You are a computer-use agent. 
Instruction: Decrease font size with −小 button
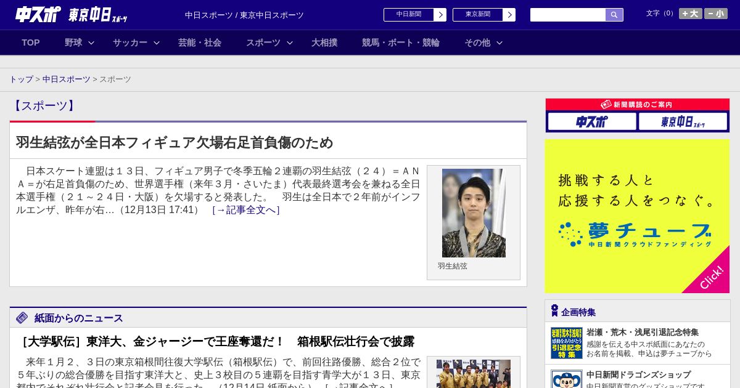(x=716, y=14)
